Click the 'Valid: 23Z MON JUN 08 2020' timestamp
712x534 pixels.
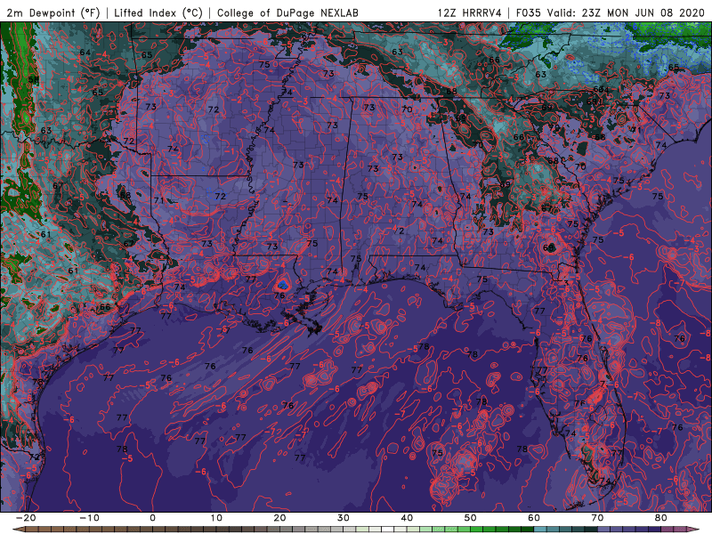click(x=626, y=12)
